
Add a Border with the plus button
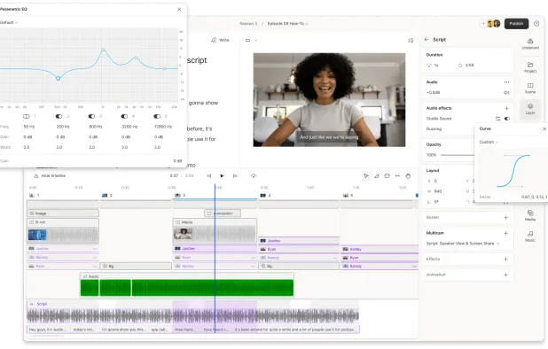[x=505, y=217]
